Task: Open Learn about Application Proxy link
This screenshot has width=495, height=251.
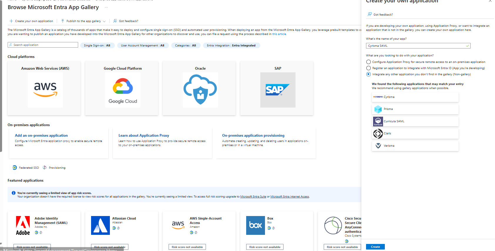Action: coord(144,135)
